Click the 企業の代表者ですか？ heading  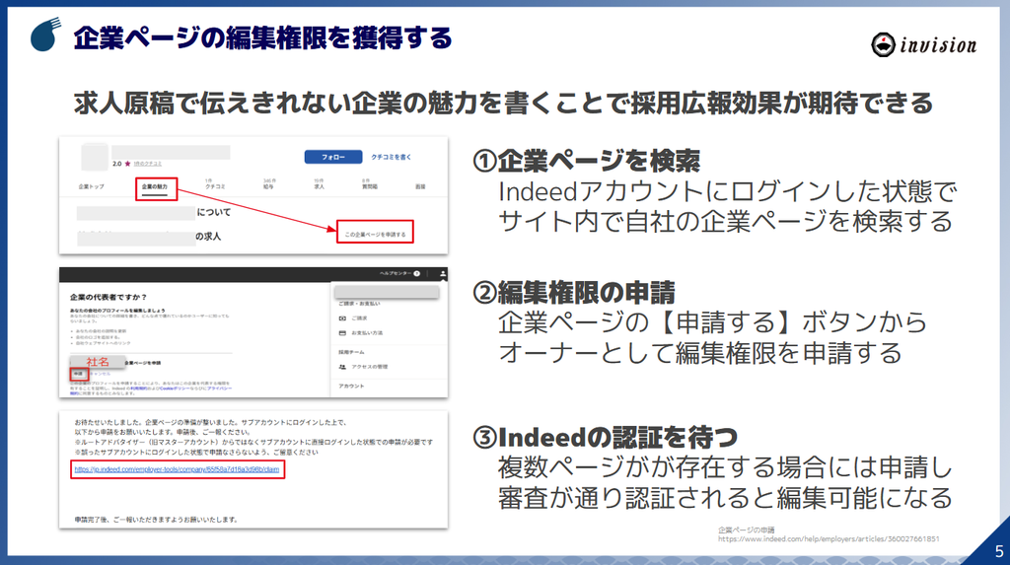(x=108, y=297)
